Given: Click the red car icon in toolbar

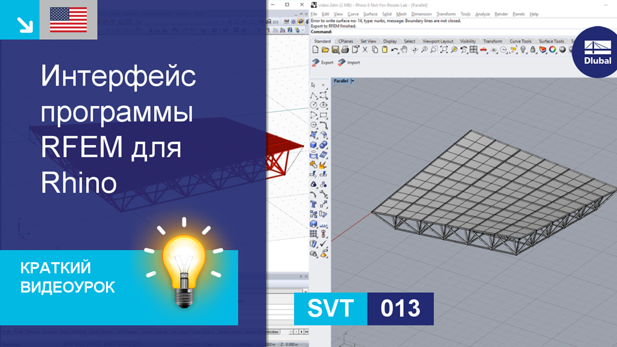Looking at the screenshot, I should [x=484, y=50].
